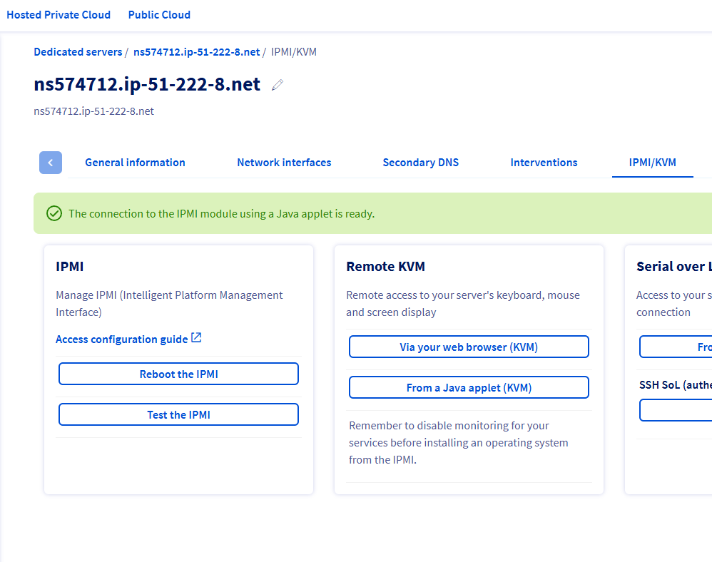Click the 'Remote access to your server's keyboard' text

[x=463, y=304]
